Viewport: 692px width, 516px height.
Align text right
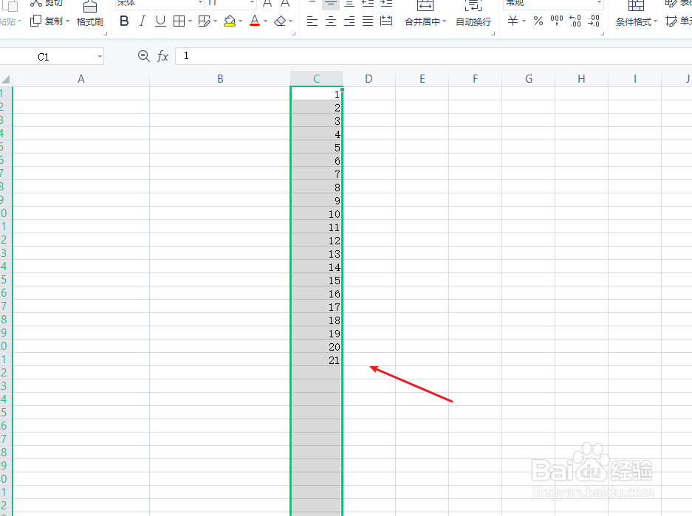349,21
